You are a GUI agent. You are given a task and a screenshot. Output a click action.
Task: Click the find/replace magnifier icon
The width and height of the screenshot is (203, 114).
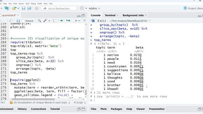pyautogui.click(x=39, y=21)
